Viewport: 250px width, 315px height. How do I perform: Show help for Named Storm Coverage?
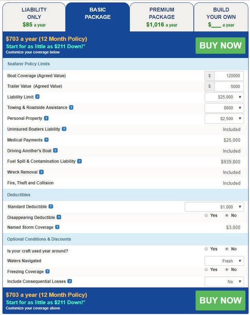tap(57, 227)
